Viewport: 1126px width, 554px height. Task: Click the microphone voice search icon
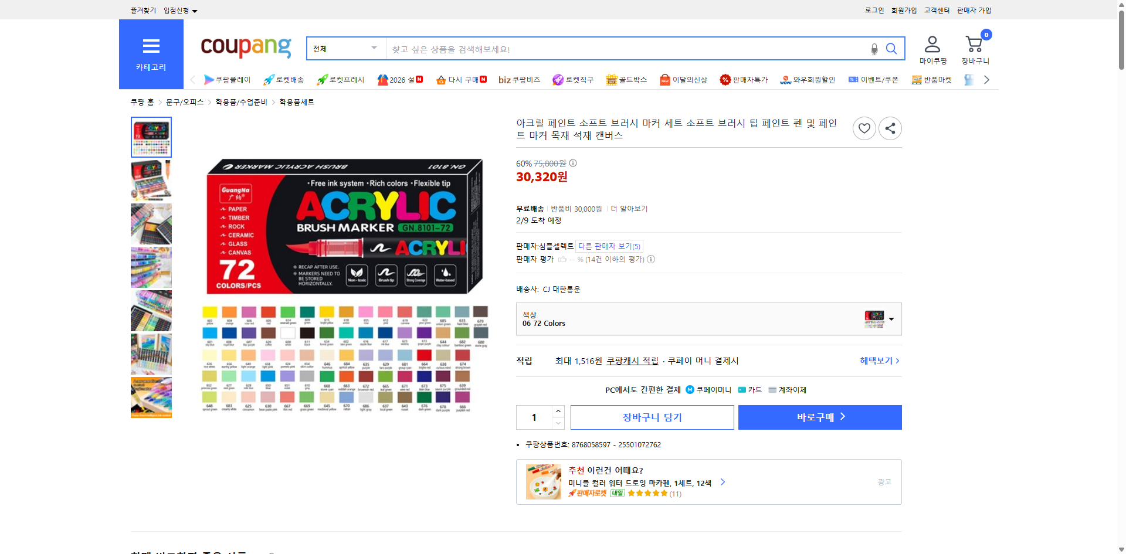pyautogui.click(x=874, y=49)
